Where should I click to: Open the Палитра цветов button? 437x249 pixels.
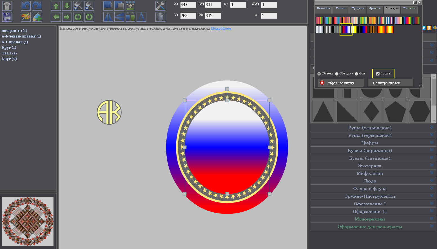coord(391,83)
